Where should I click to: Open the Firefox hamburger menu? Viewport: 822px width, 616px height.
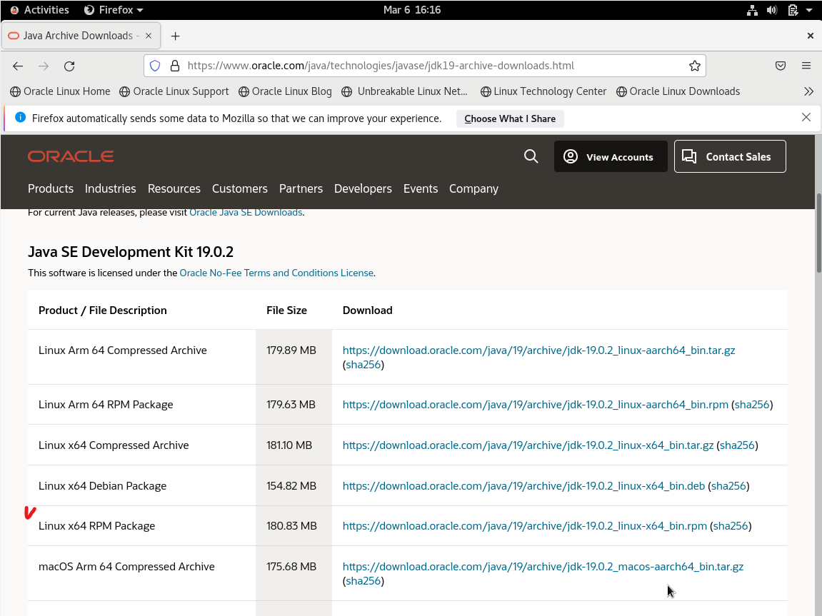pyautogui.click(x=806, y=66)
